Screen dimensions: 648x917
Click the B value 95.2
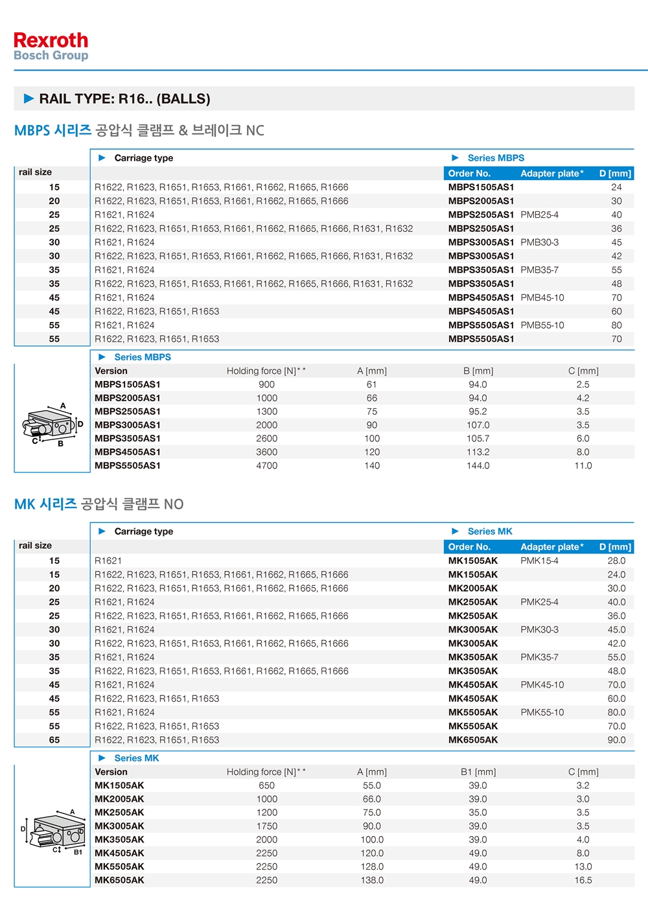[x=478, y=412]
